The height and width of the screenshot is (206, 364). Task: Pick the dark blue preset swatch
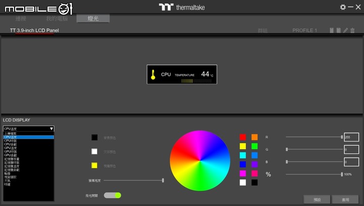pyautogui.click(x=243, y=164)
